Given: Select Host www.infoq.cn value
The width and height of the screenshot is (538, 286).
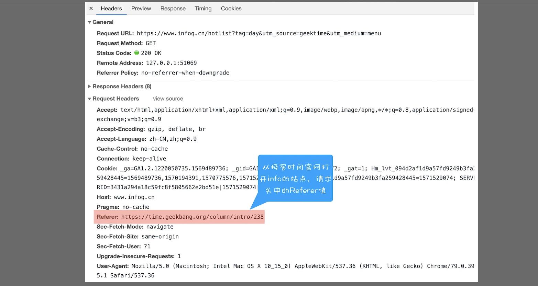Looking at the screenshot, I should pyautogui.click(x=134, y=197).
